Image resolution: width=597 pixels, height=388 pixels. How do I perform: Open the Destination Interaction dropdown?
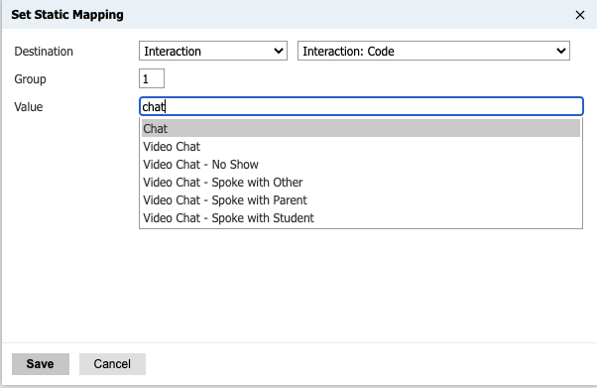(x=213, y=51)
